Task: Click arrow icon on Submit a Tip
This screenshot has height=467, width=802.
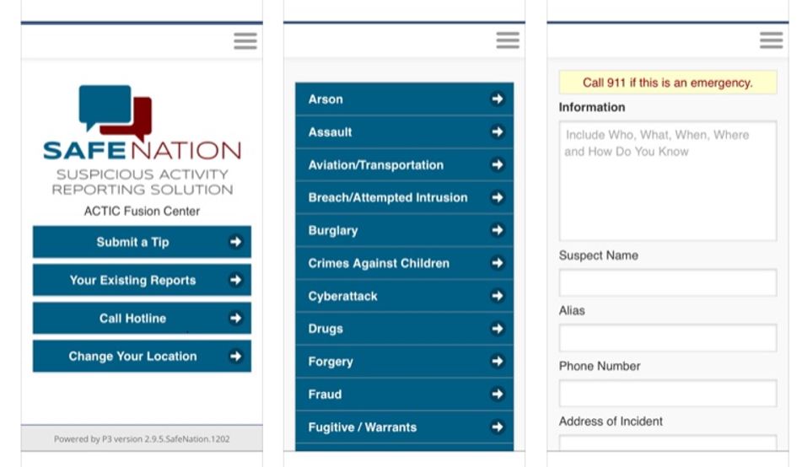Action: [x=235, y=241]
